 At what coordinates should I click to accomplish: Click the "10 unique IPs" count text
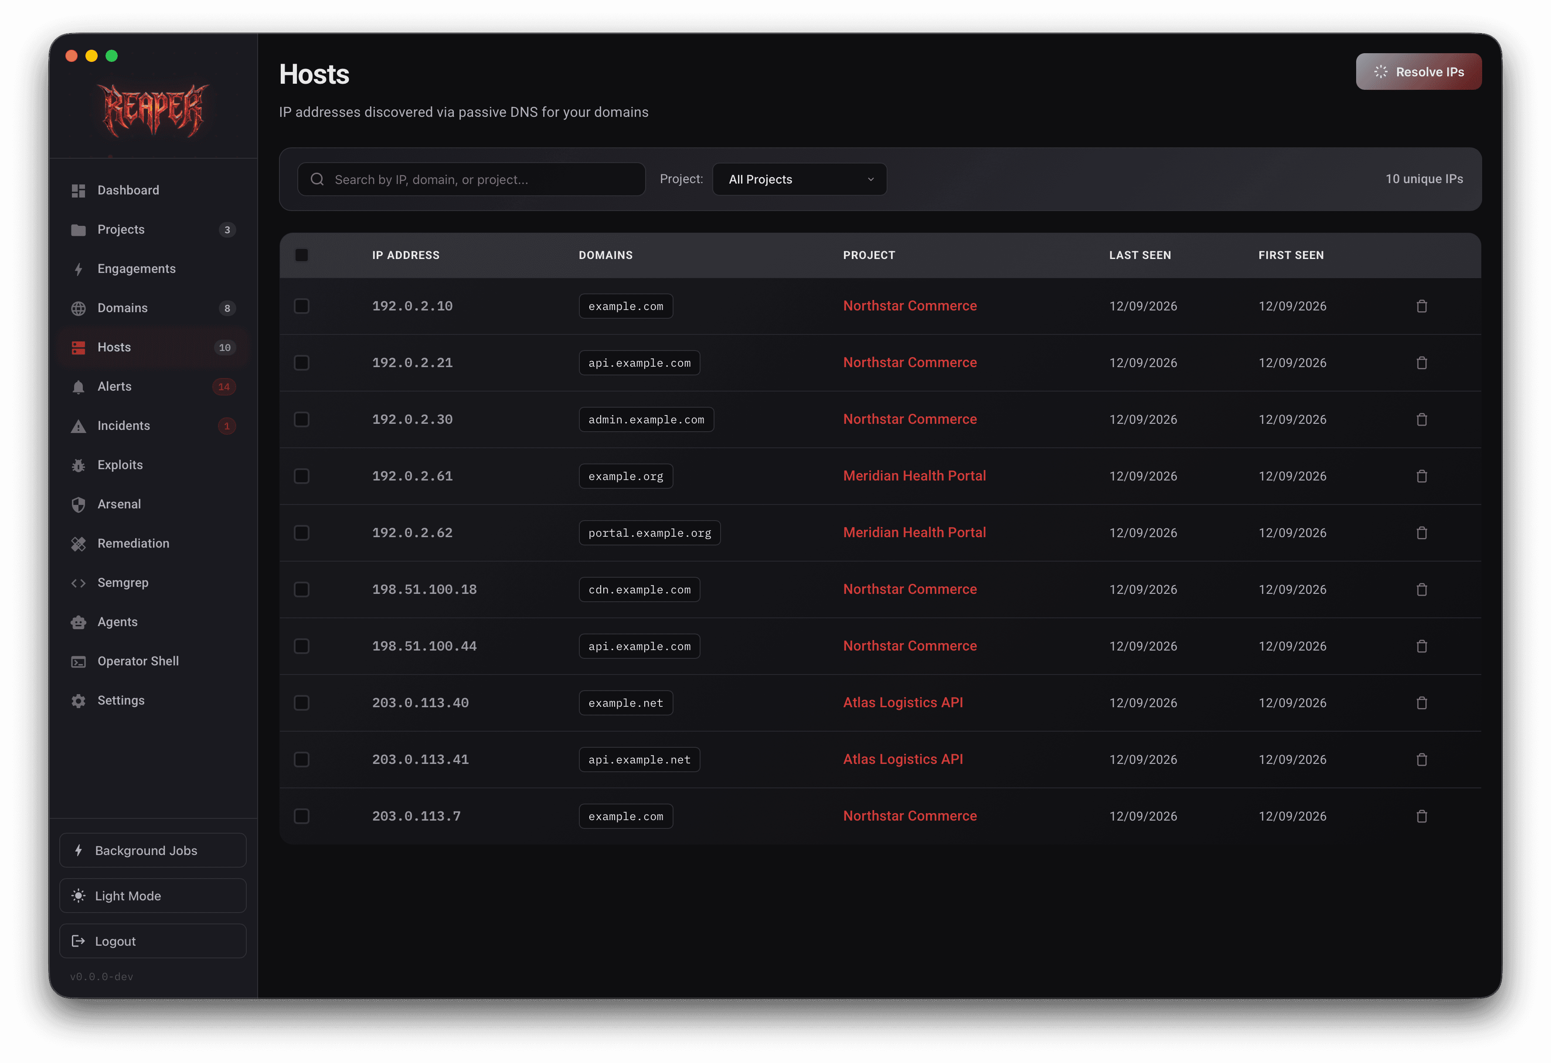pos(1424,179)
